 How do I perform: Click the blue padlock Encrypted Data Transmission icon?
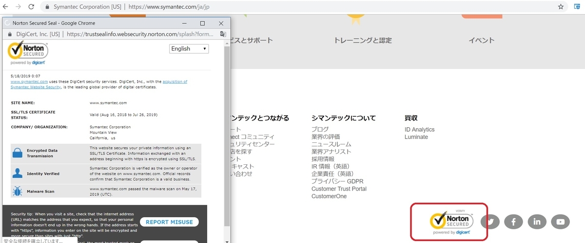point(18,153)
